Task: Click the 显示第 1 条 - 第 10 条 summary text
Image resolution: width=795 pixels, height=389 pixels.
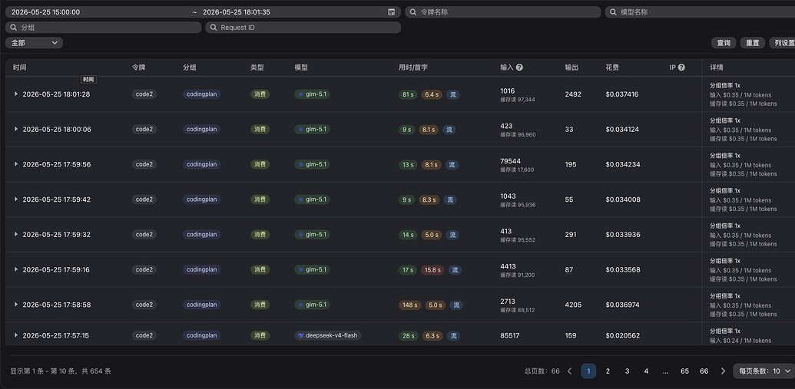Action: 61,371
